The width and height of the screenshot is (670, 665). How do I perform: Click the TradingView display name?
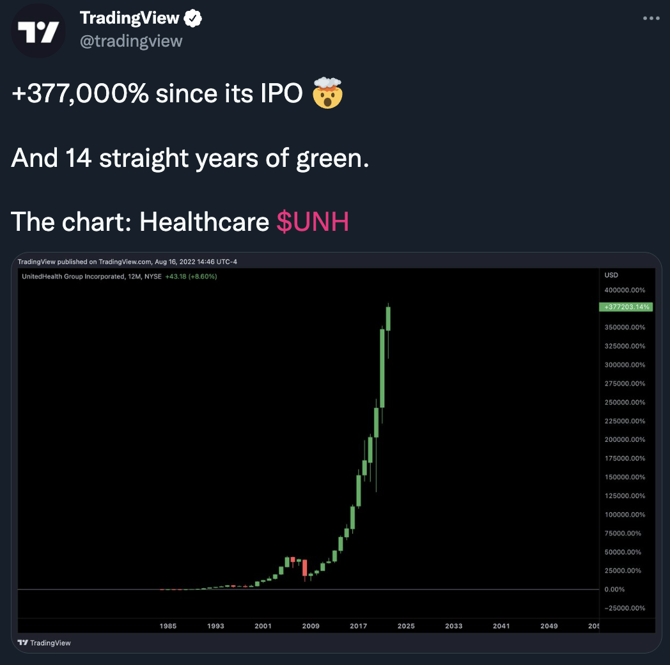click(129, 19)
